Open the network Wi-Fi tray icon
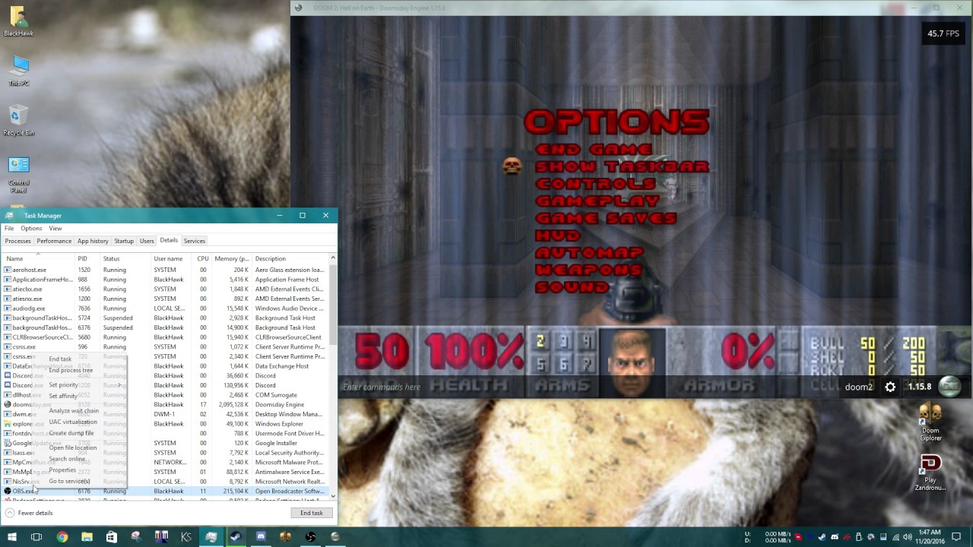973x547 pixels. point(895,537)
